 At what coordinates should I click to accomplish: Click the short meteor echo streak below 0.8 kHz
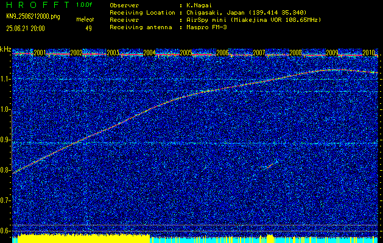(269, 166)
